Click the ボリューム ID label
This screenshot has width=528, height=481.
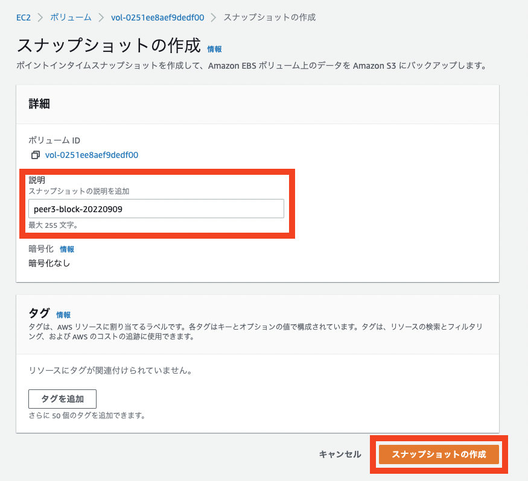pyautogui.click(x=54, y=140)
